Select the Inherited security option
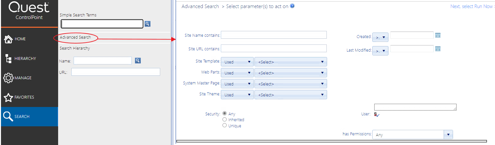The width and height of the screenshot is (495, 145). click(x=225, y=120)
